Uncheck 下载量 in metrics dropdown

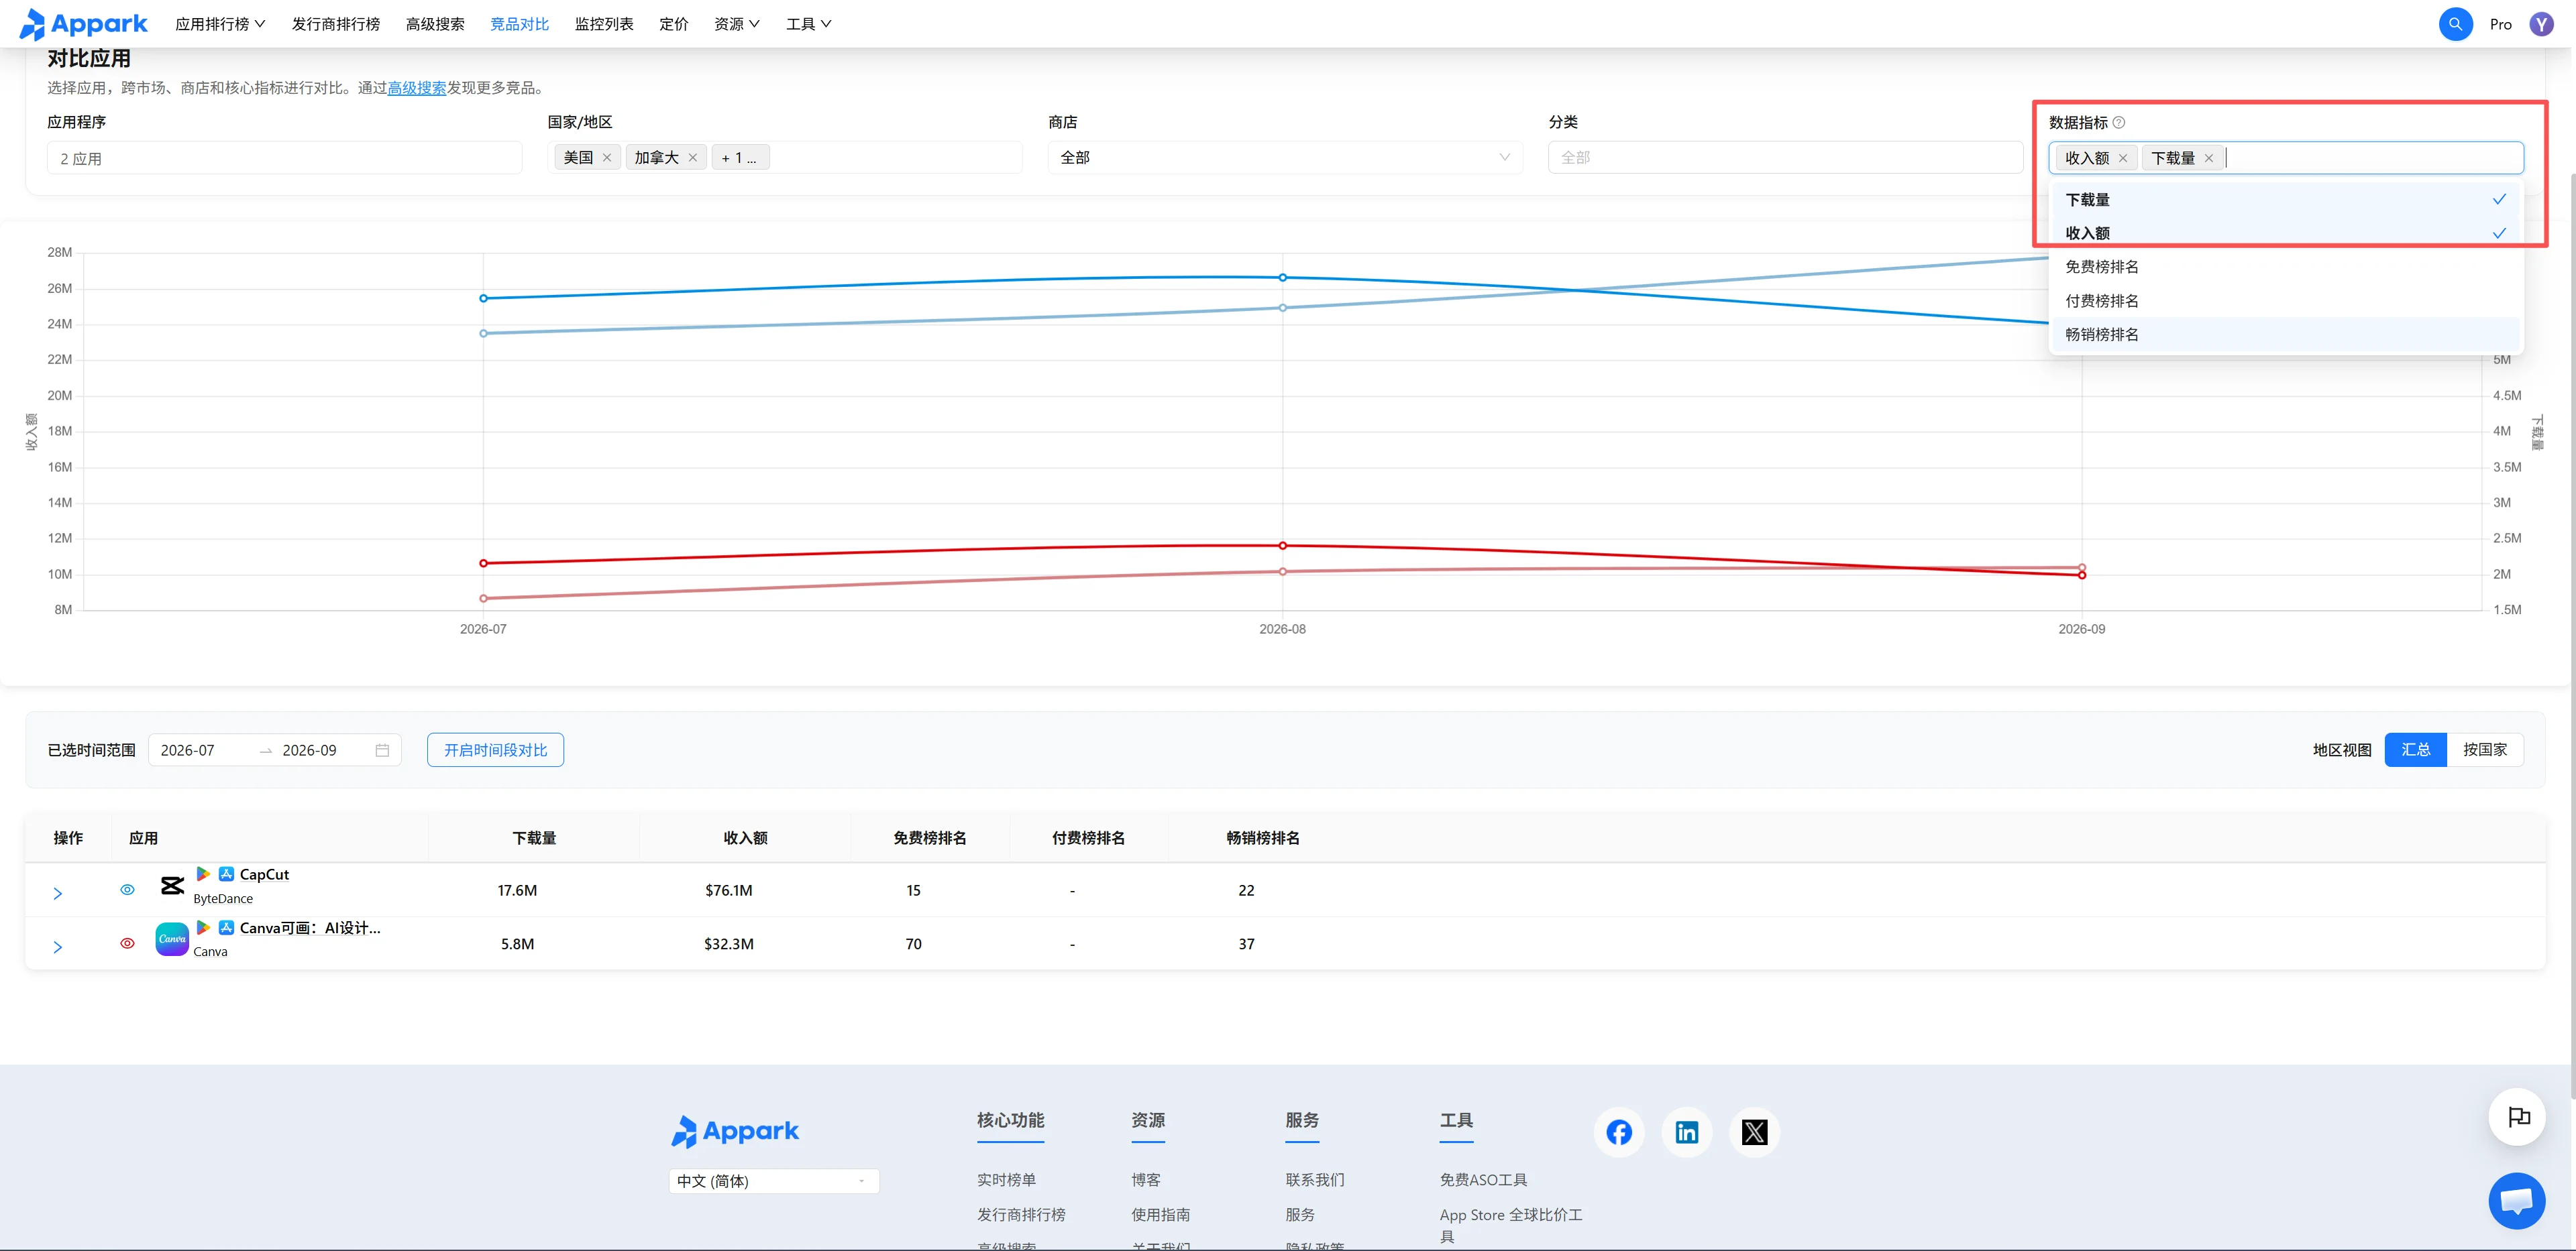click(2285, 200)
